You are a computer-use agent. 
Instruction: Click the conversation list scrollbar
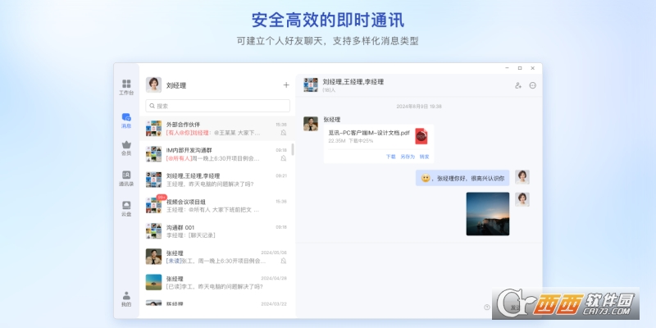(x=293, y=148)
